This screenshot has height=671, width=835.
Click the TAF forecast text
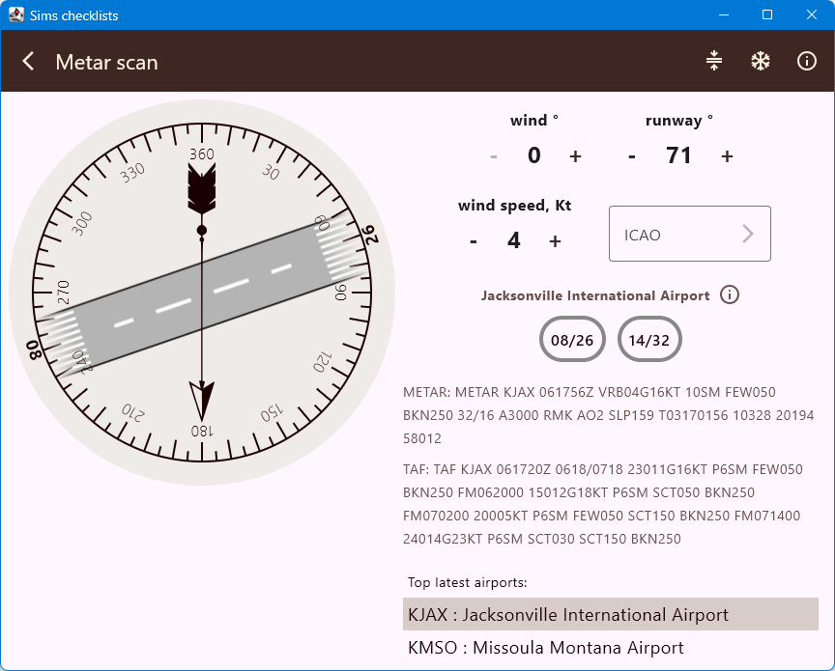coord(602,504)
